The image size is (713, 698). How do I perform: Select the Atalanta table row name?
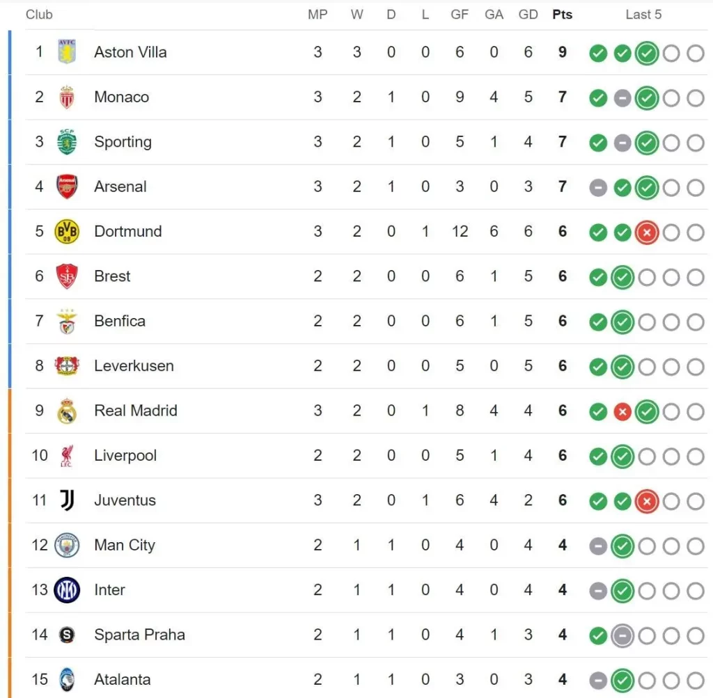pos(123,680)
